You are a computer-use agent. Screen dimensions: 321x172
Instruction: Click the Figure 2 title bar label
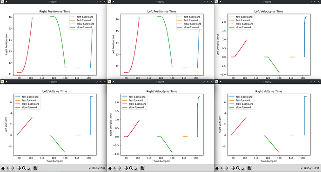tap(267, 82)
